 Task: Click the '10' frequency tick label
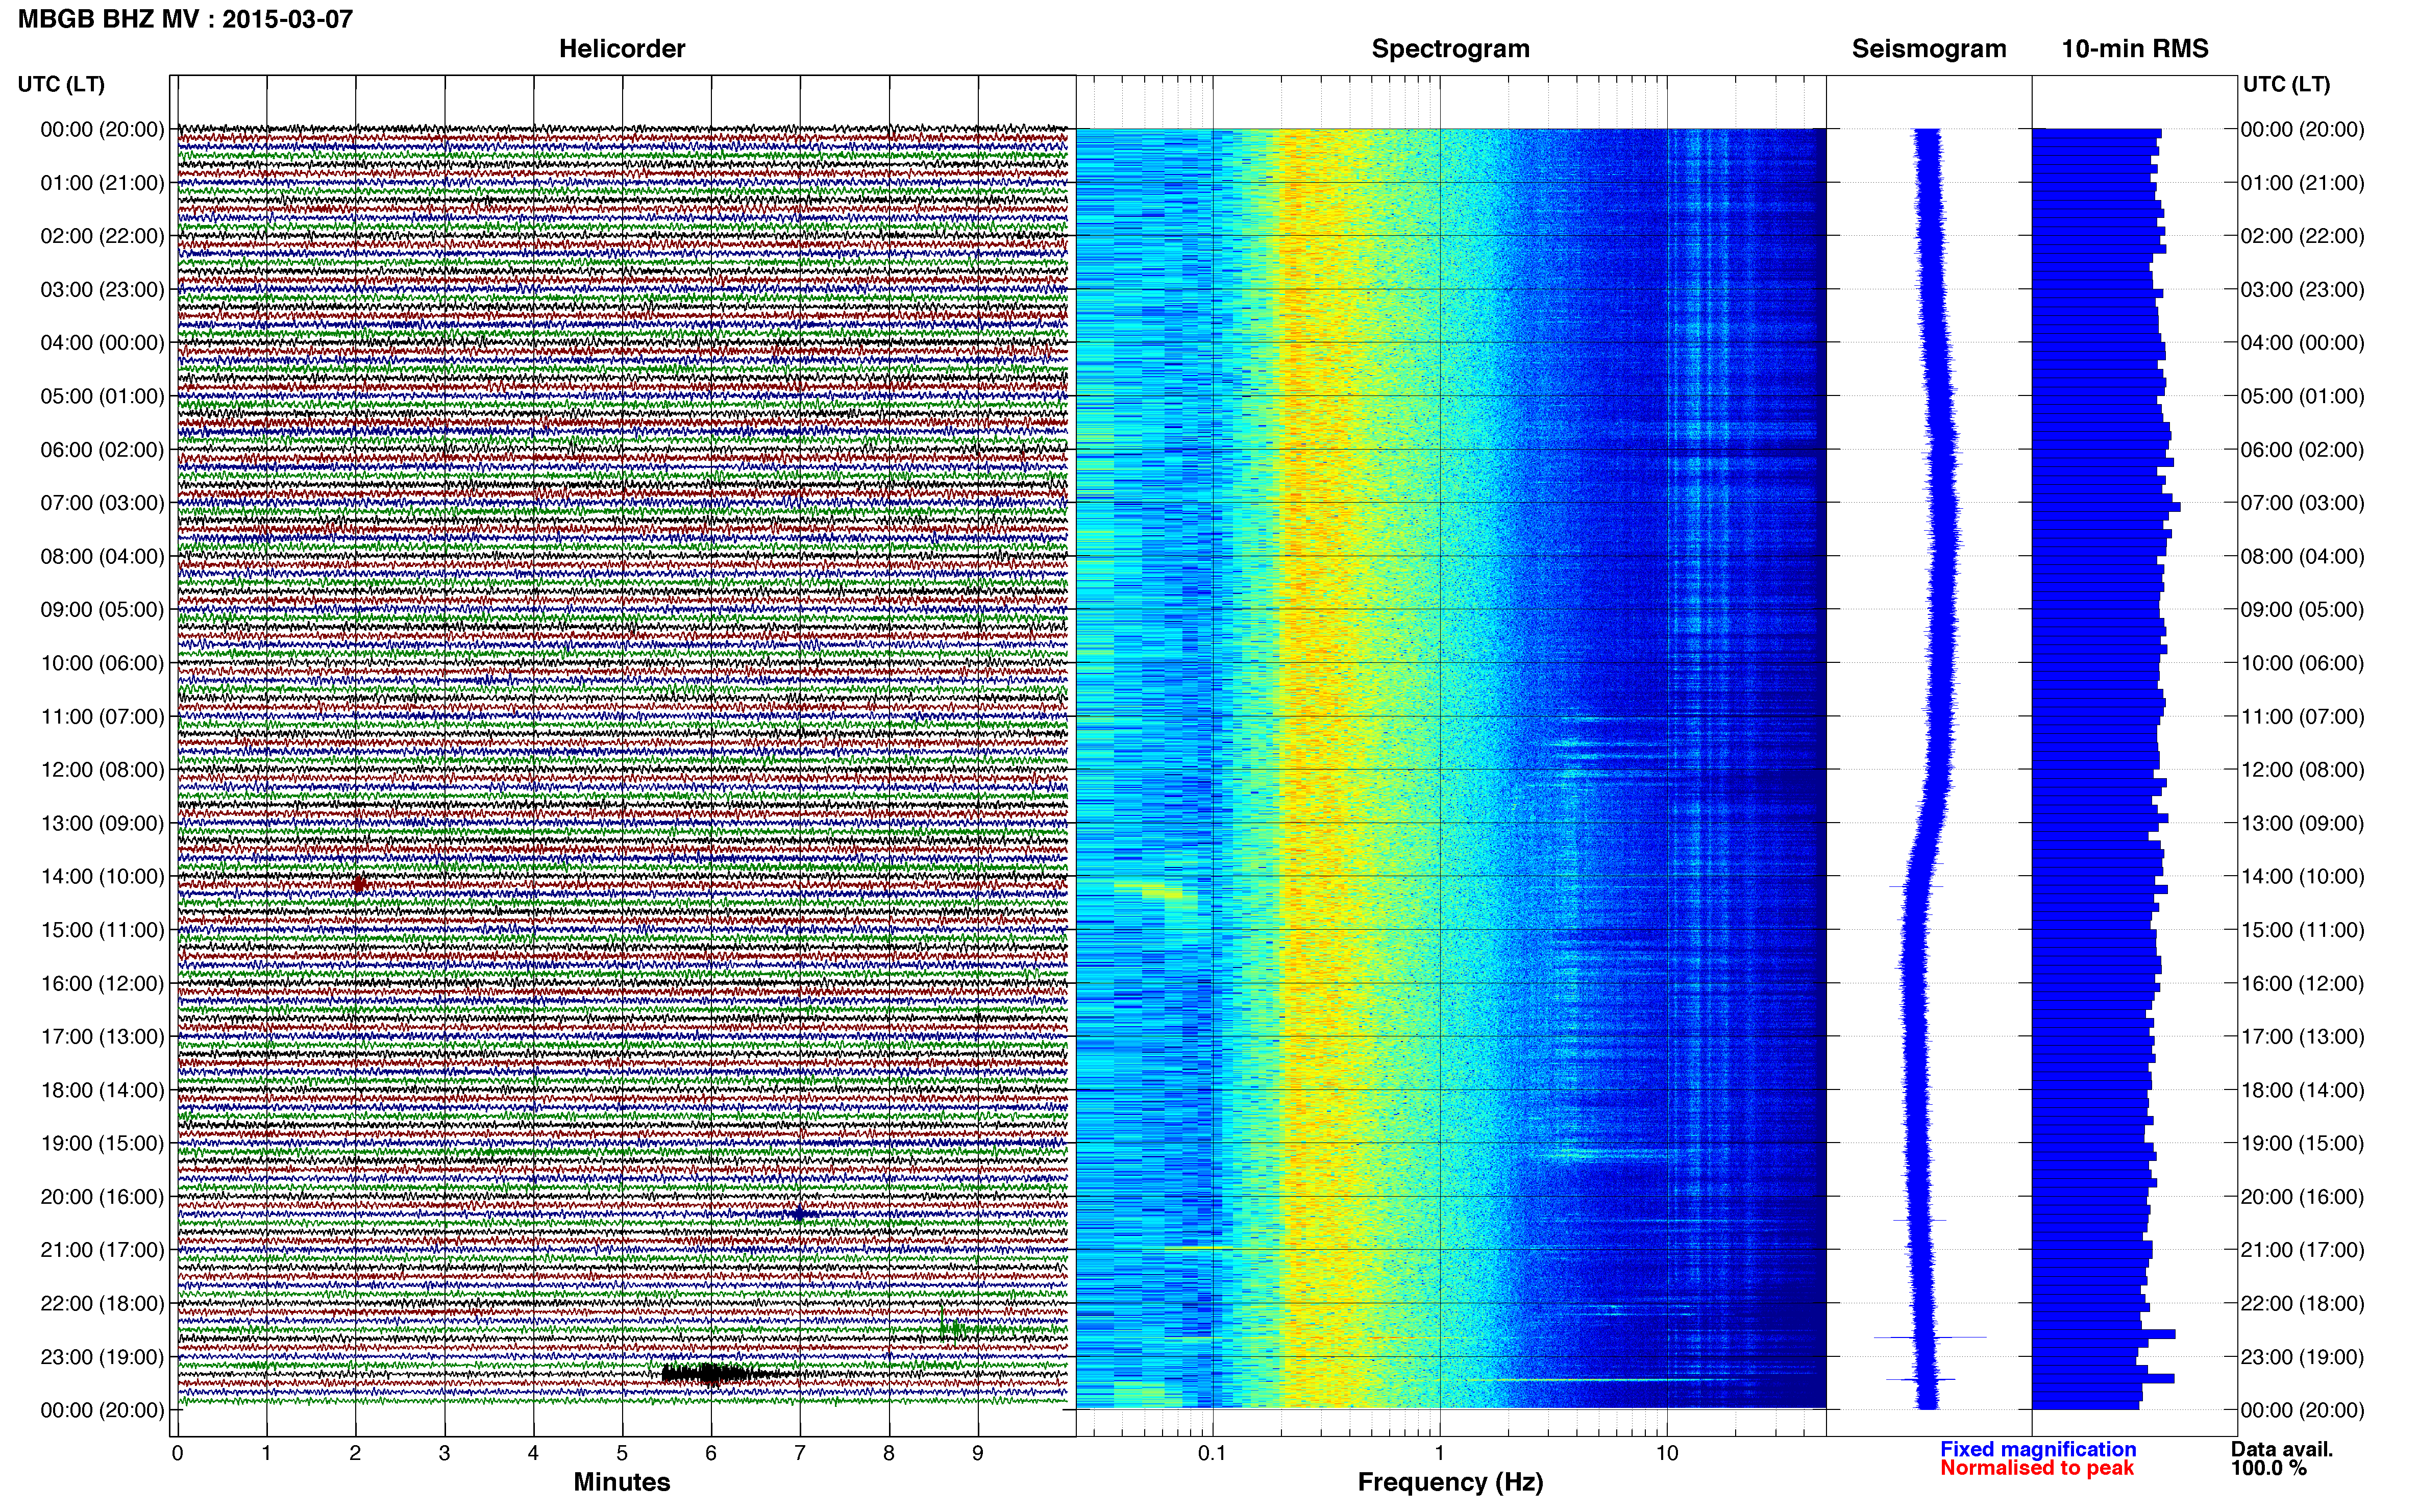(x=1666, y=1453)
